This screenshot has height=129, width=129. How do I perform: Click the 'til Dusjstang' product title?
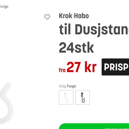pyautogui.click(x=94, y=30)
